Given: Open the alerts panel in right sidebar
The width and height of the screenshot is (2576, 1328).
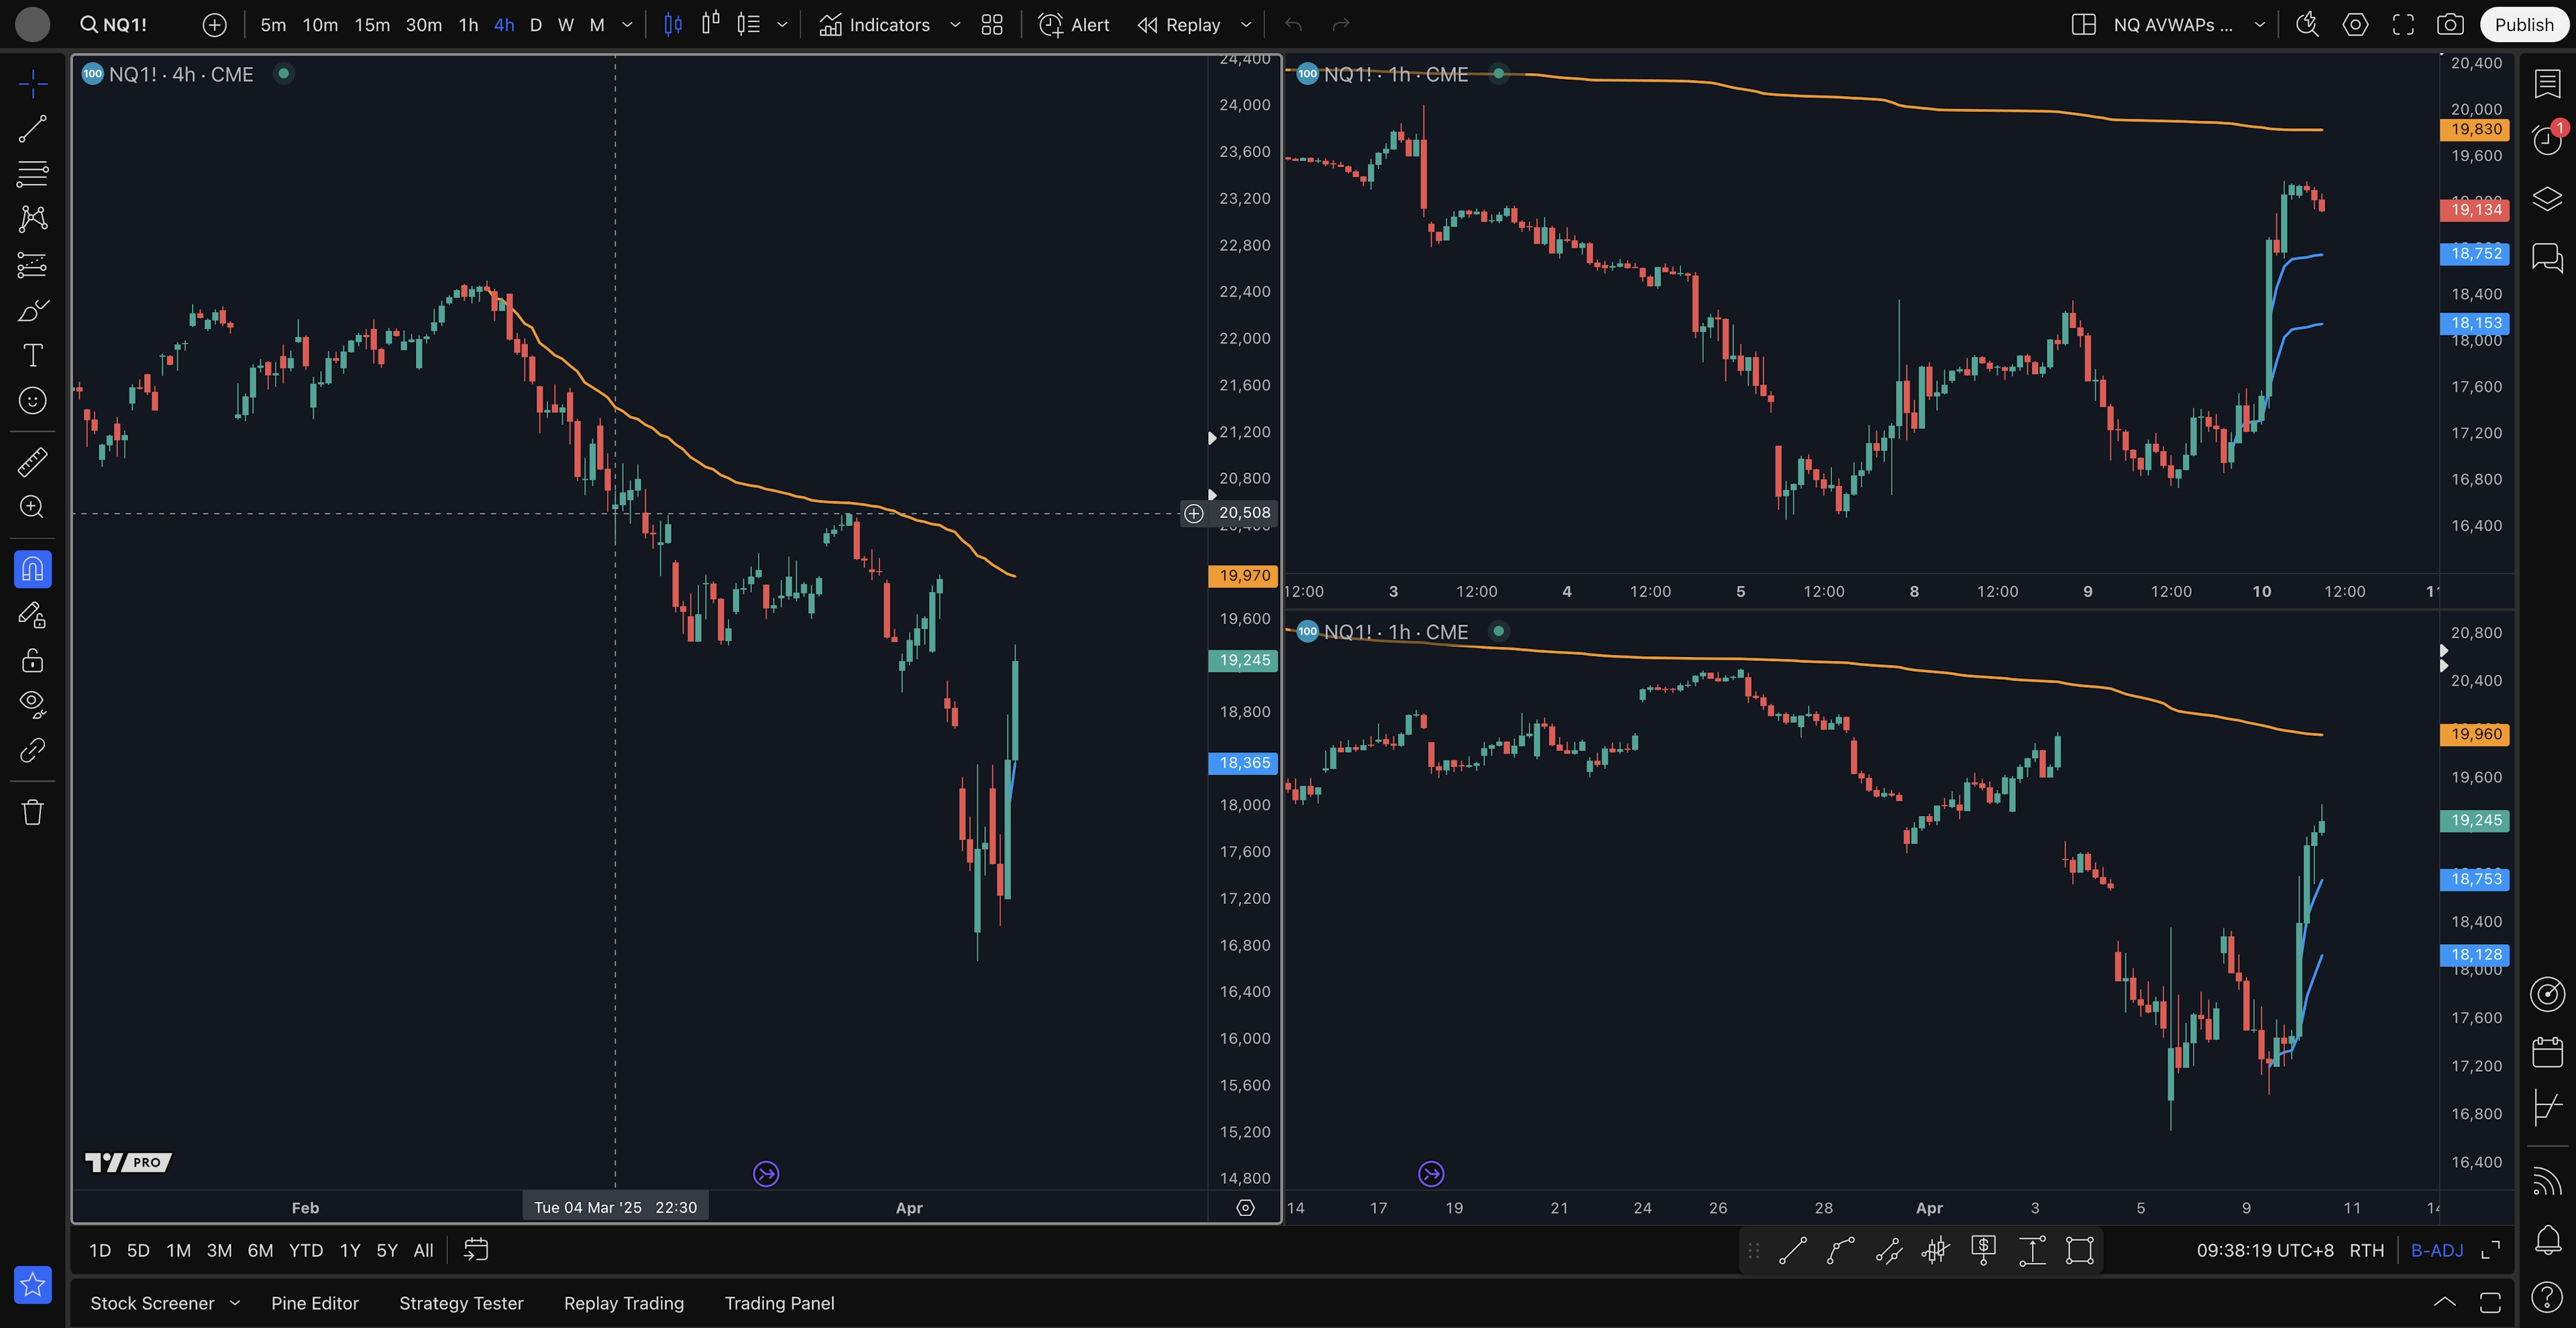Looking at the screenshot, I should (x=2547, y=140).
